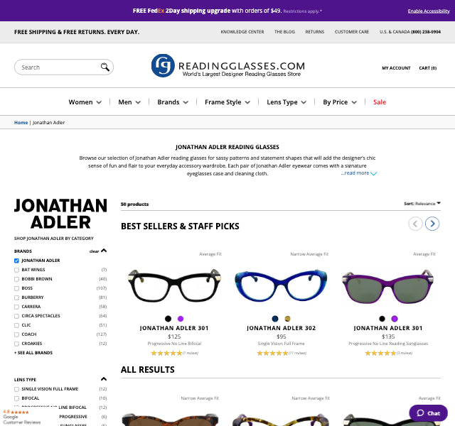Check the Coach brand filter
Screen dimensions: 455x426
(16, 334)
